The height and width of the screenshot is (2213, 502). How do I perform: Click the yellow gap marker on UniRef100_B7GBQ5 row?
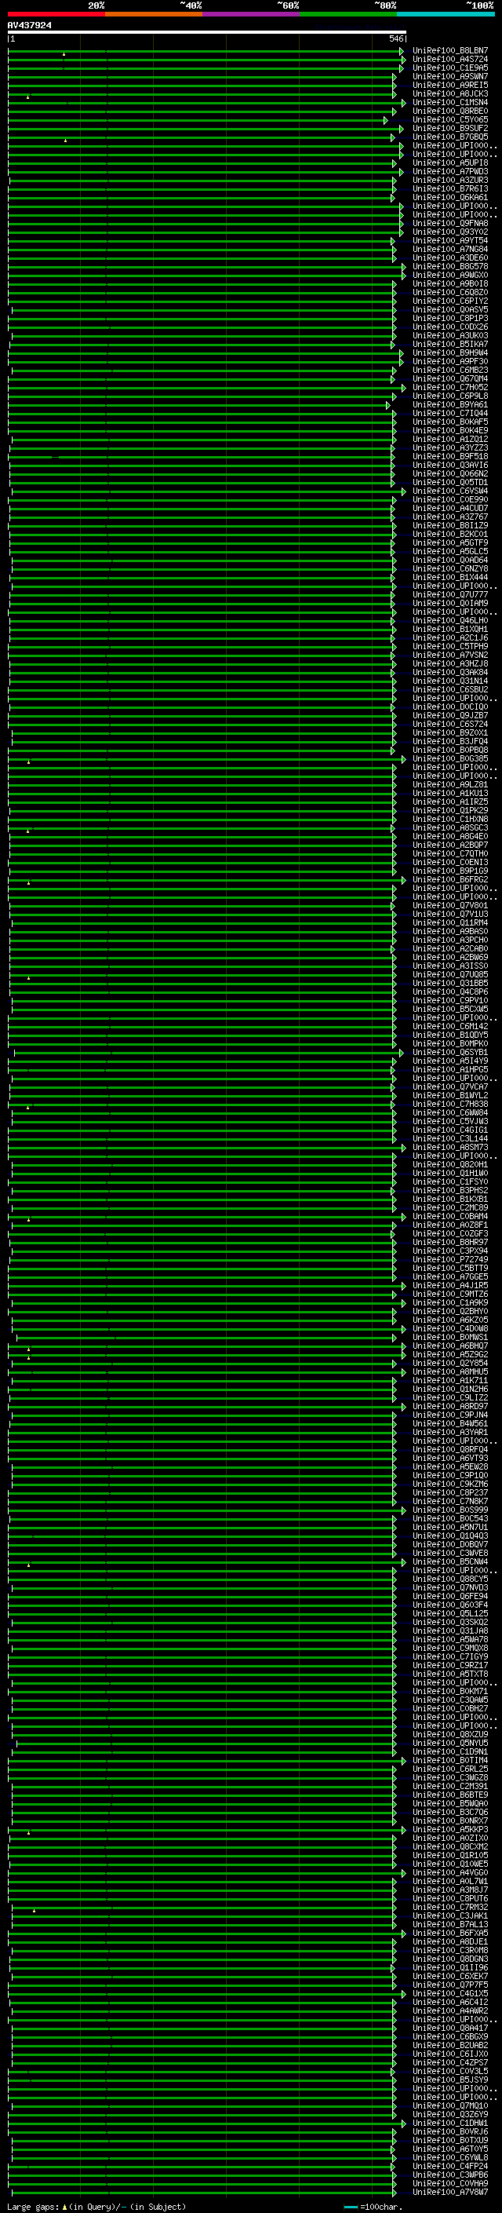(65, 140)
